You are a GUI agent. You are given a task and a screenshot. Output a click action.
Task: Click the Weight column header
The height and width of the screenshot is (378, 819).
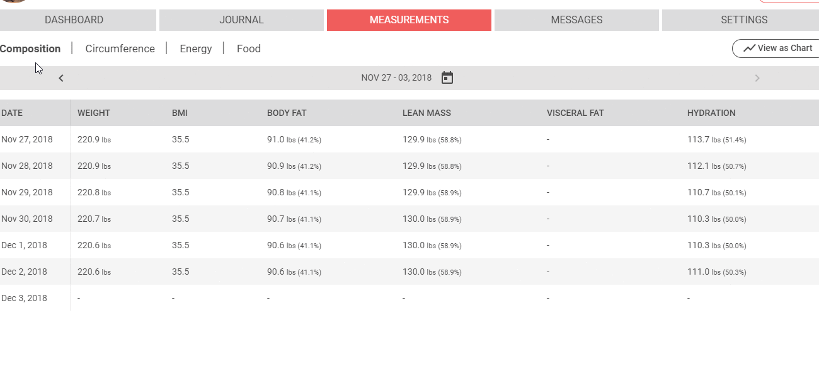pos(94,113)
